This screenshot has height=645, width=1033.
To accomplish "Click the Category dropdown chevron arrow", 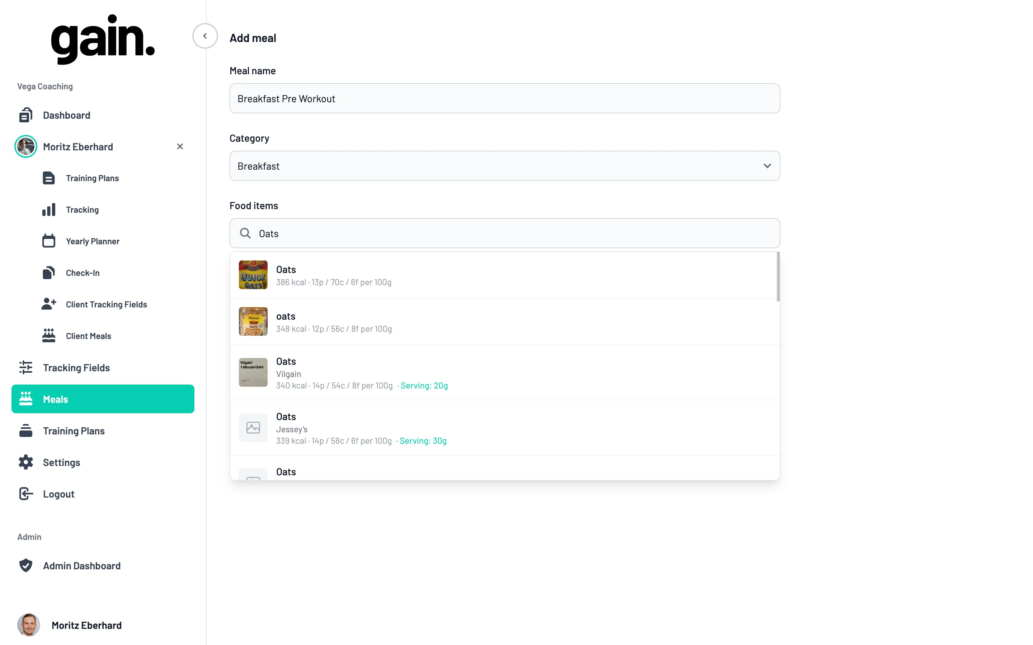I will 767,166.
